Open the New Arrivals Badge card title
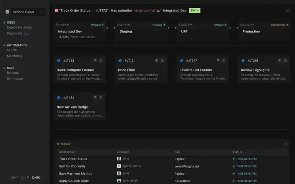This screenshot has height=184, width=295. [x=72, y=107]
